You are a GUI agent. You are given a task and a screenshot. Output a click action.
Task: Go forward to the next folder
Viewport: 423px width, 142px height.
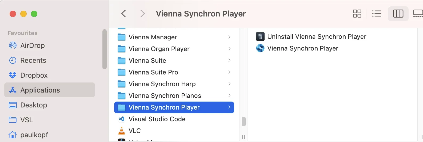(x=143, y=14)
